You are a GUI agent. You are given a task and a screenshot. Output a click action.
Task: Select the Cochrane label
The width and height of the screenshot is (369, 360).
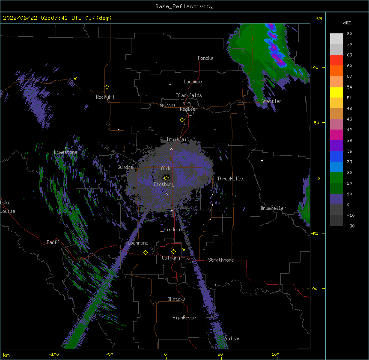138,243
